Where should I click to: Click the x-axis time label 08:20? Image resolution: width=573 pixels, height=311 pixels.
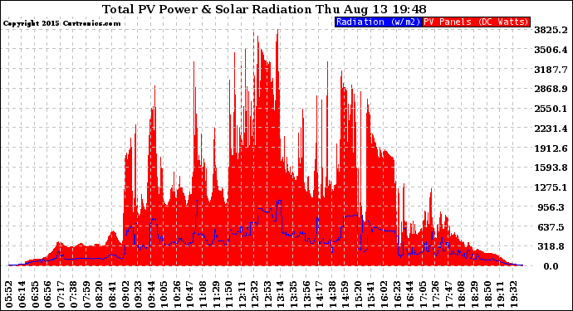[x=100, y=294]
